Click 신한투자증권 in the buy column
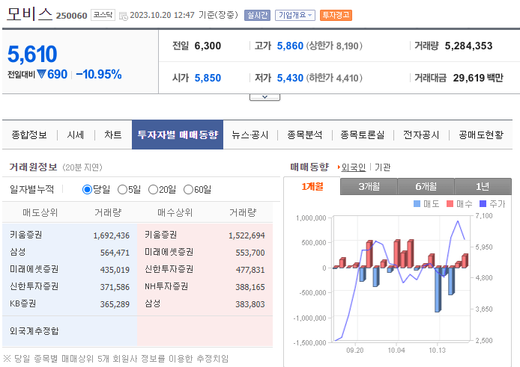 pos(169,269)
